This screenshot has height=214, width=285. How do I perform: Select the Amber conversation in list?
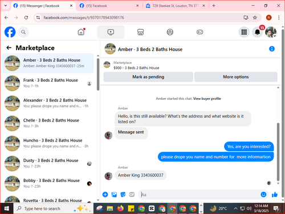pos(48,63)
